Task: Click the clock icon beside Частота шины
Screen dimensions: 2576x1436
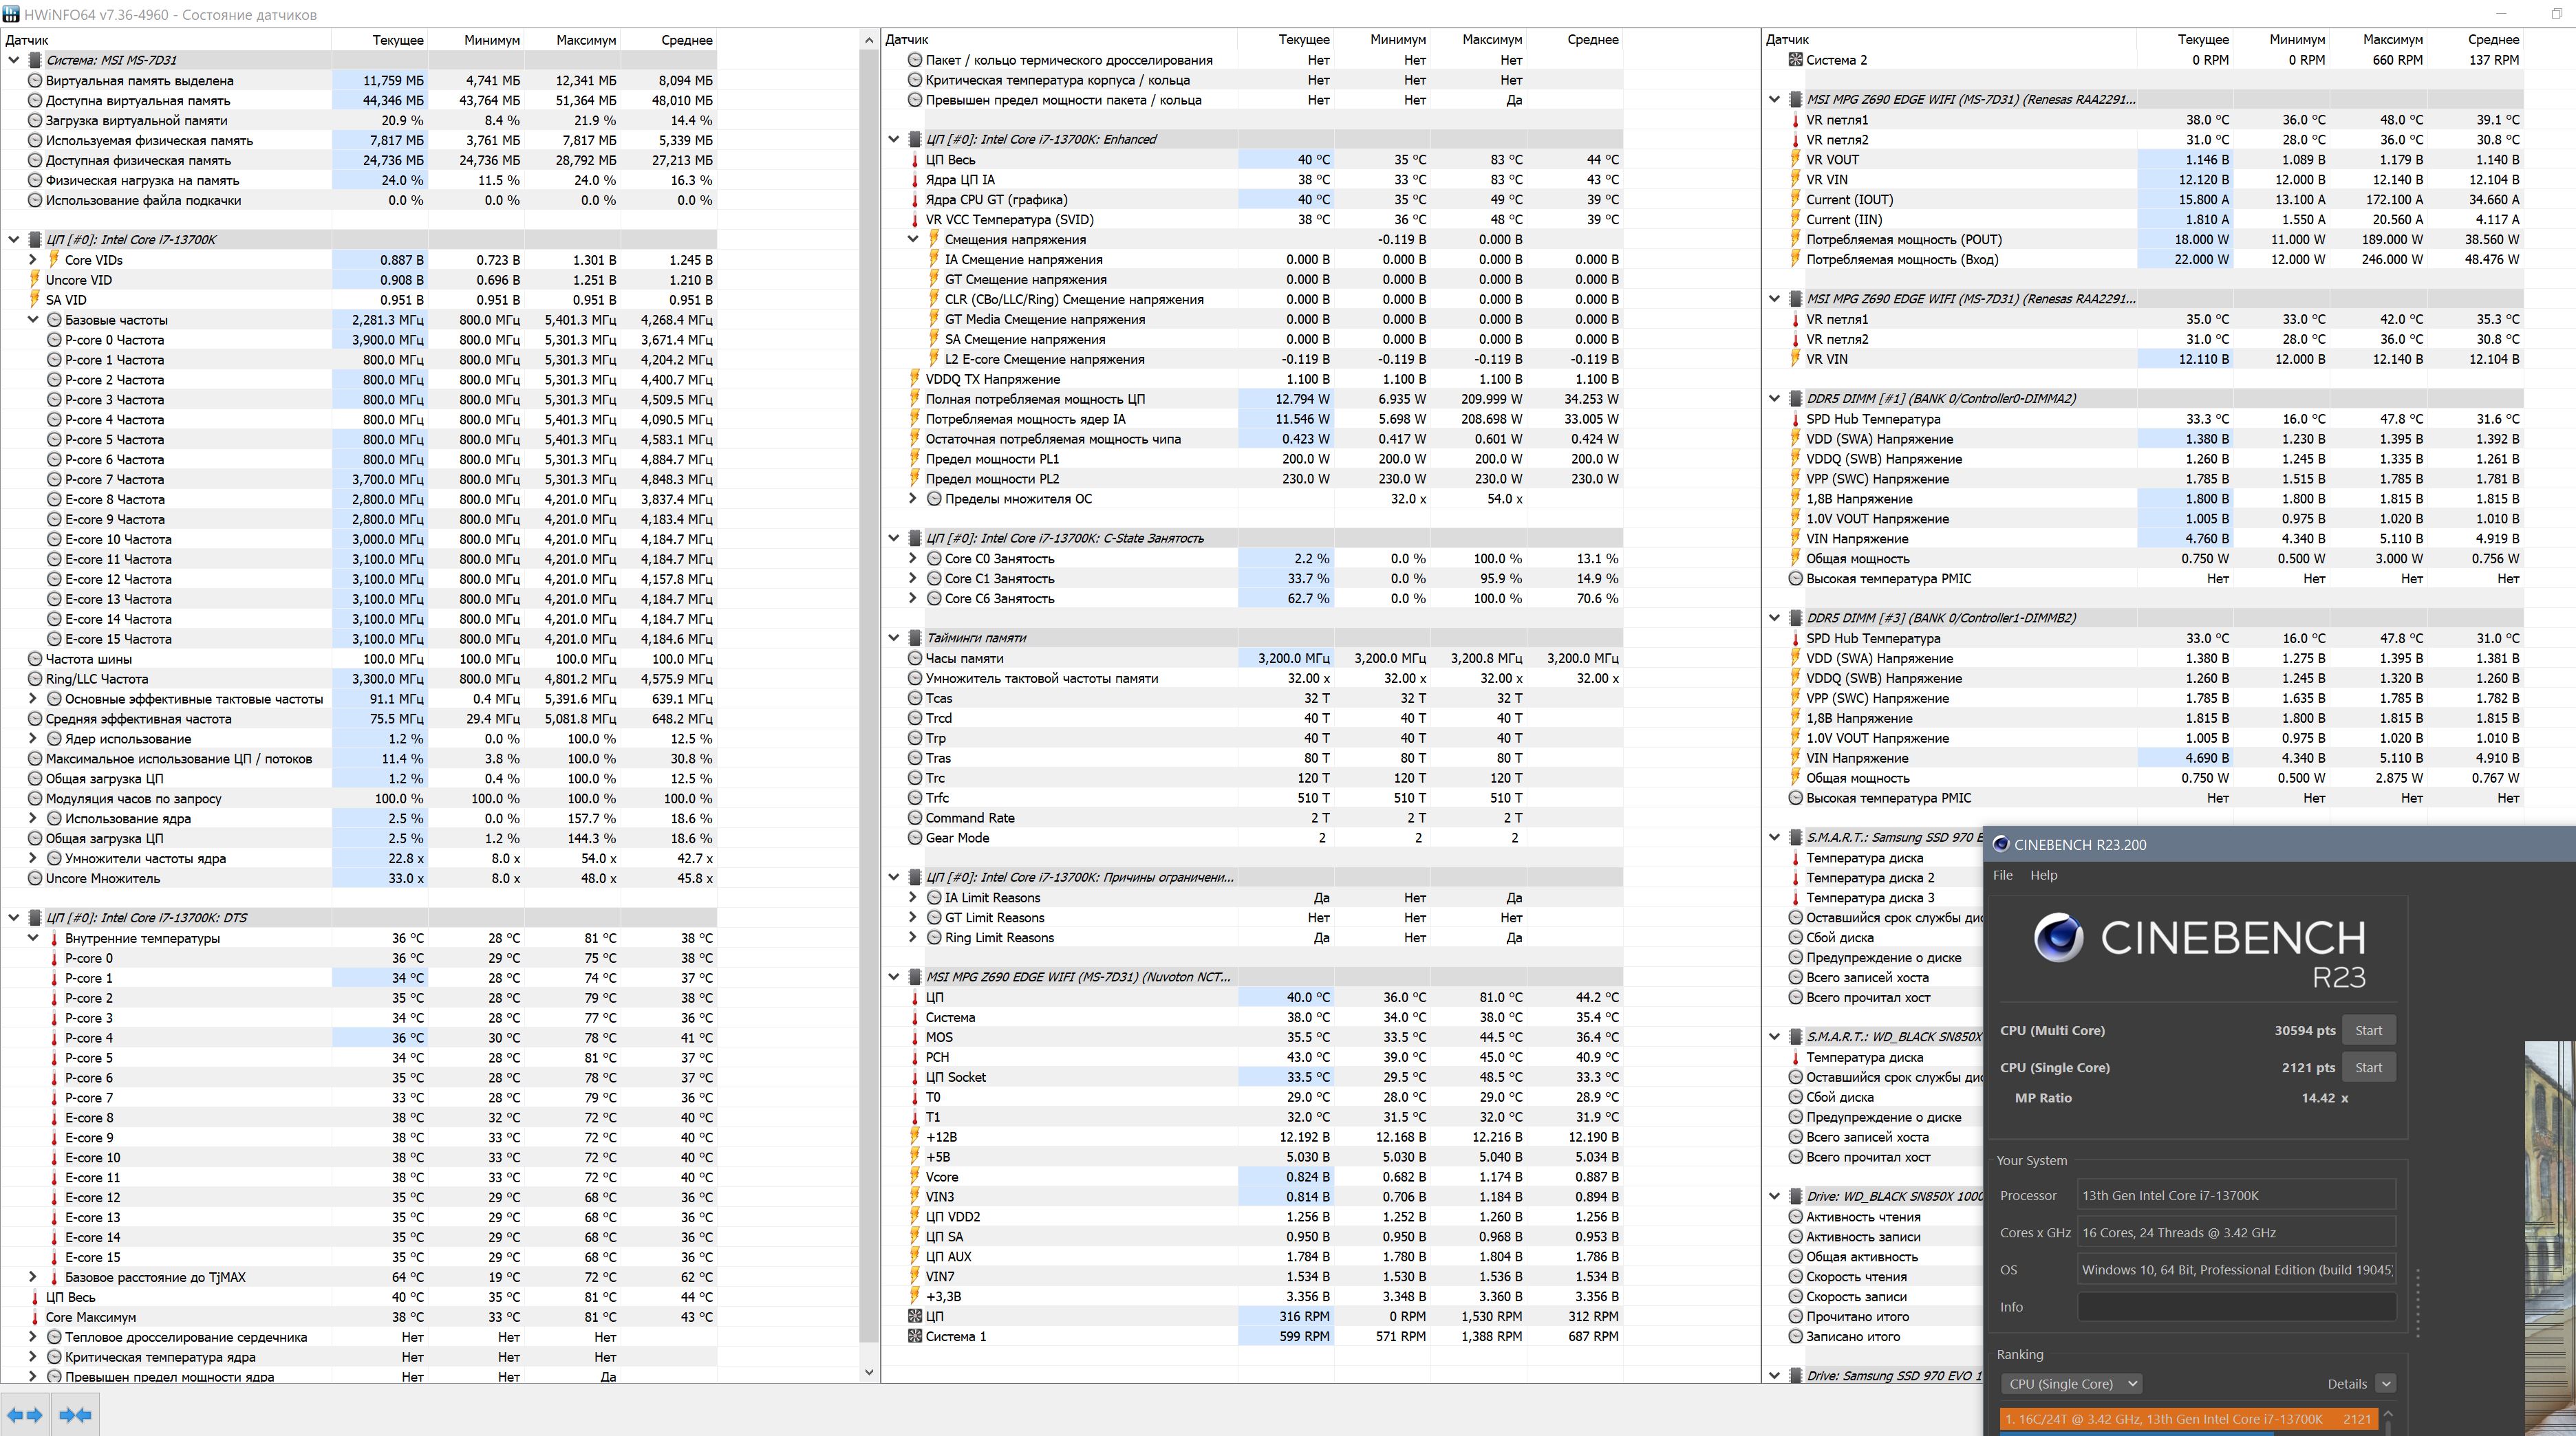Action: 35,660
